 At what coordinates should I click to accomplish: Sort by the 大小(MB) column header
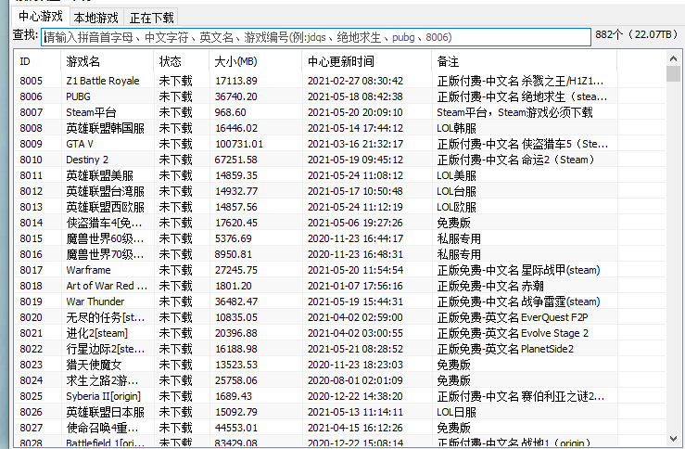pos(256,61)
